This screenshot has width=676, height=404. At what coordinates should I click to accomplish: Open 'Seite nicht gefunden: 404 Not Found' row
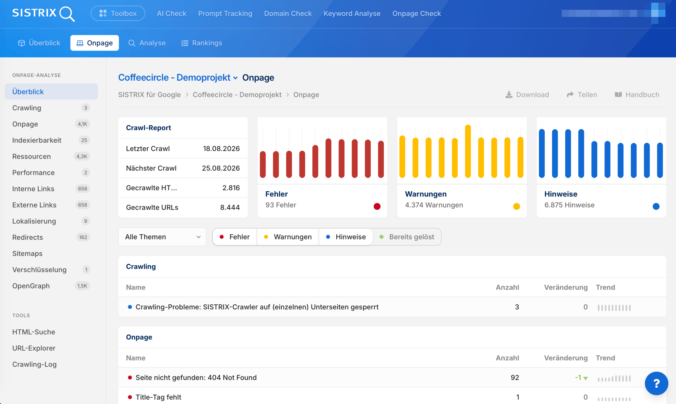(x=392, y=378)
